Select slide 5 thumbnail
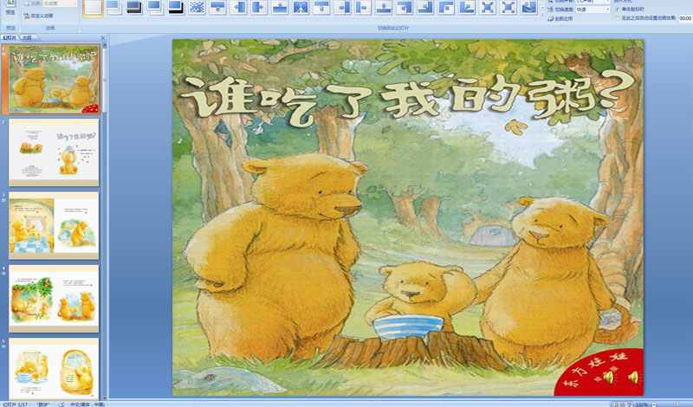 54,369
